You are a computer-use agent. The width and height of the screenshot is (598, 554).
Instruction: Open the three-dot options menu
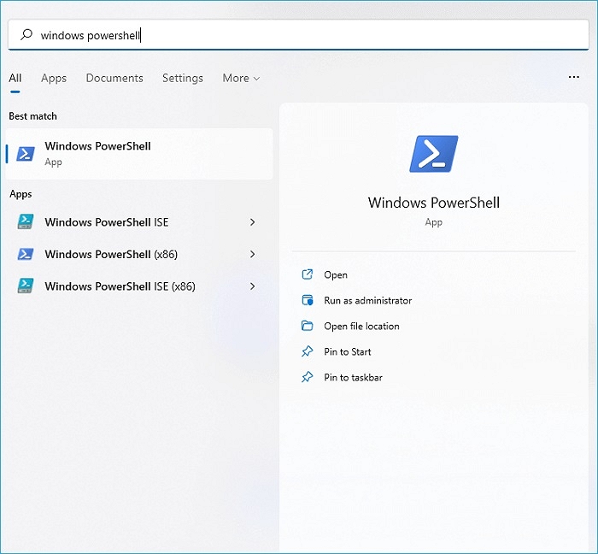[x=573, y=77]
